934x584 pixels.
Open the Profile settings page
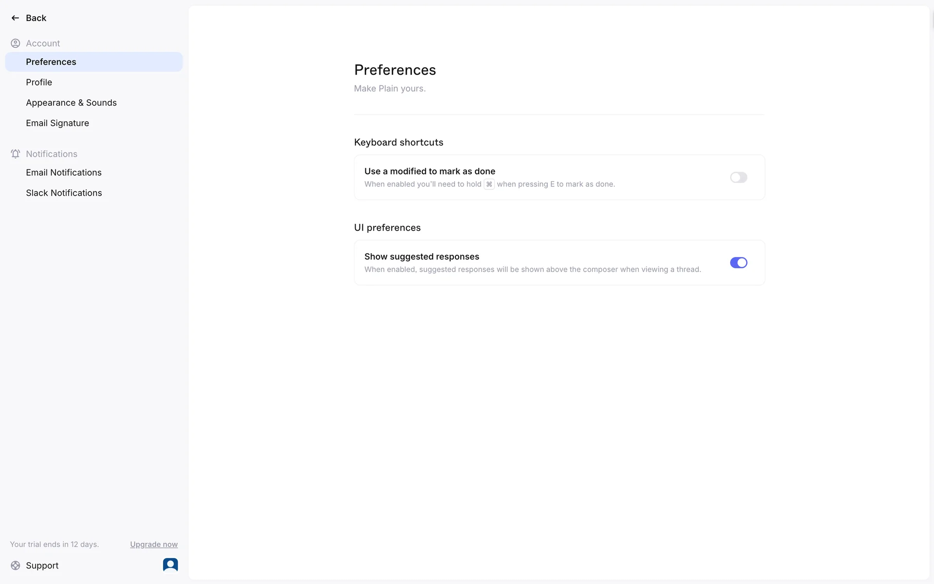[x=39, y=82]
